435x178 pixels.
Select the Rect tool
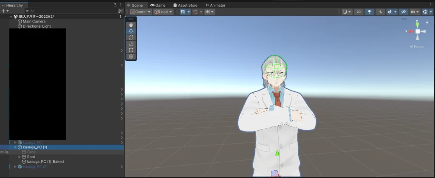(131, 50)
